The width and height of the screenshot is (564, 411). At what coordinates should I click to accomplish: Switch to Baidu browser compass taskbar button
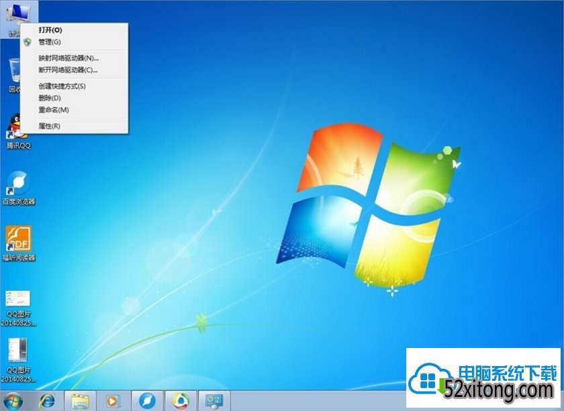pyautogui.click(x=147, y=401)
